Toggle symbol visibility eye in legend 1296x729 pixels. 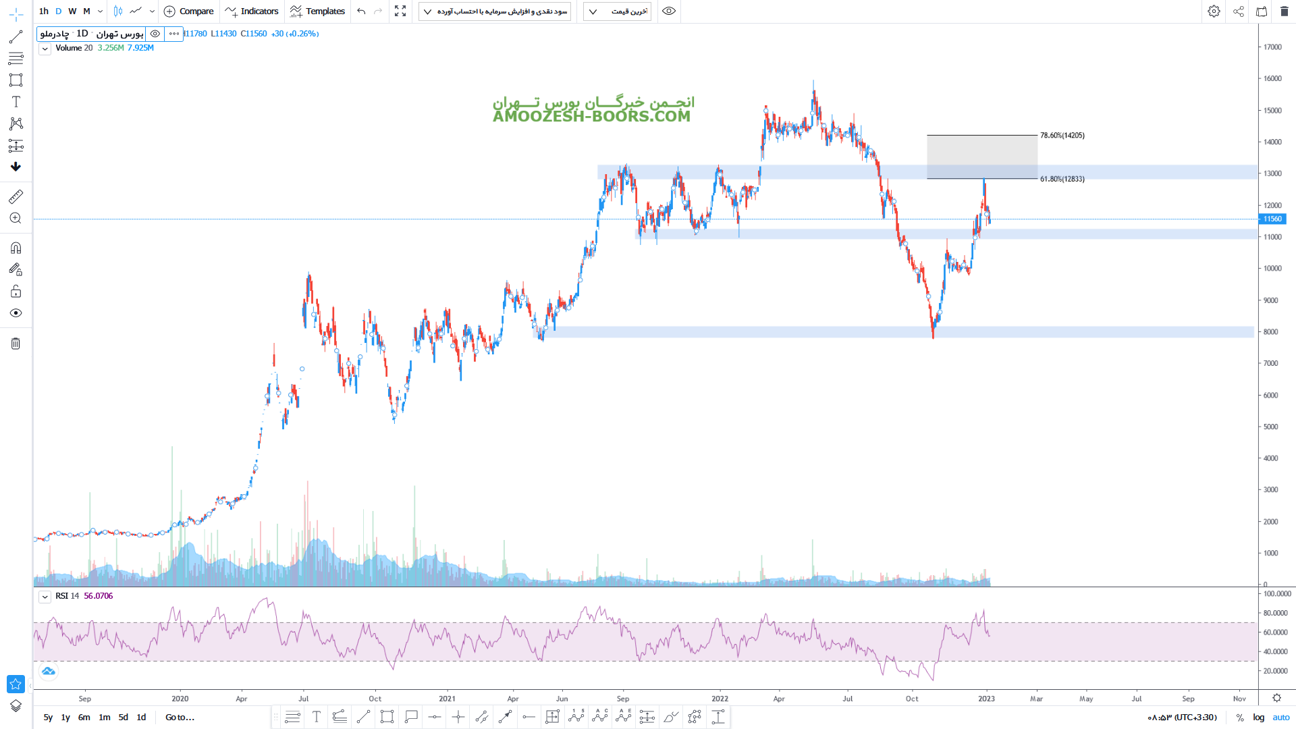[155, 34]
